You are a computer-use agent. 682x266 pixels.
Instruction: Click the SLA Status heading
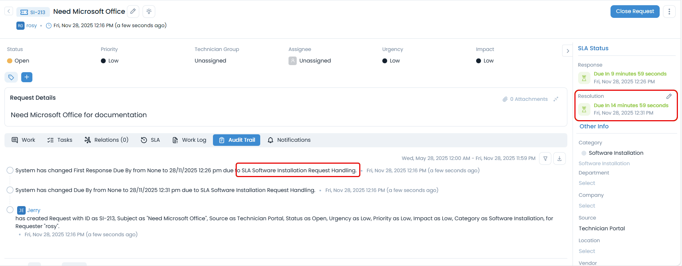click(x=593, y=48)
